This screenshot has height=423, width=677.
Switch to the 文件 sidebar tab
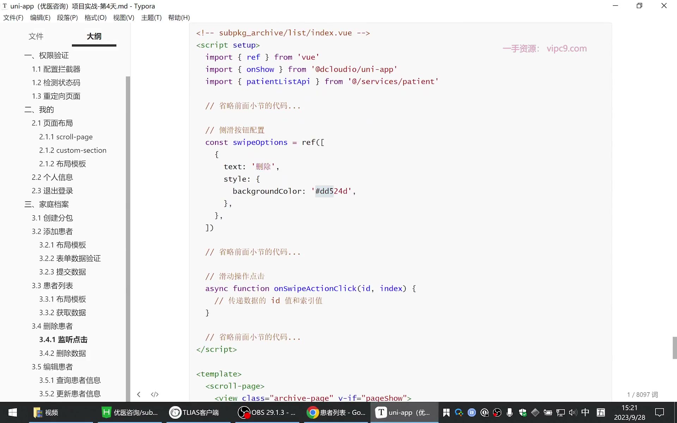tap(36, 36)
